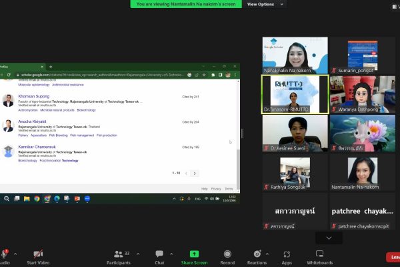The width and height of the screenshot is (400, 267).
Task: Click the Privacy footer link
Action: 216,189
